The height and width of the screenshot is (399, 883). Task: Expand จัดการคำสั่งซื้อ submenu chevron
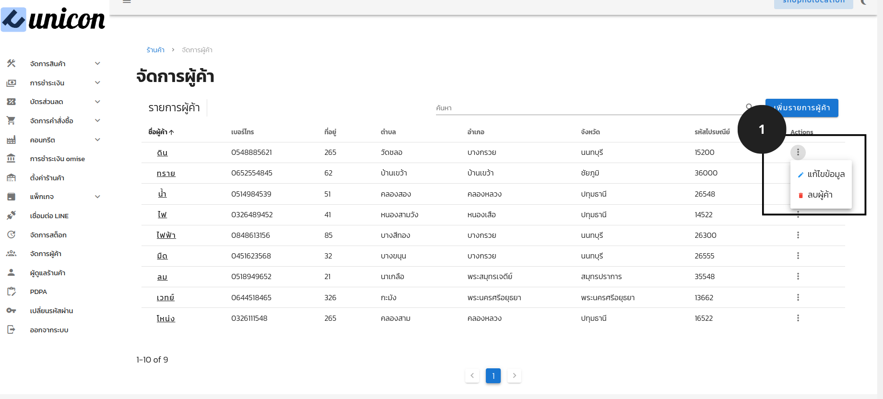click(x=97, y=120)
